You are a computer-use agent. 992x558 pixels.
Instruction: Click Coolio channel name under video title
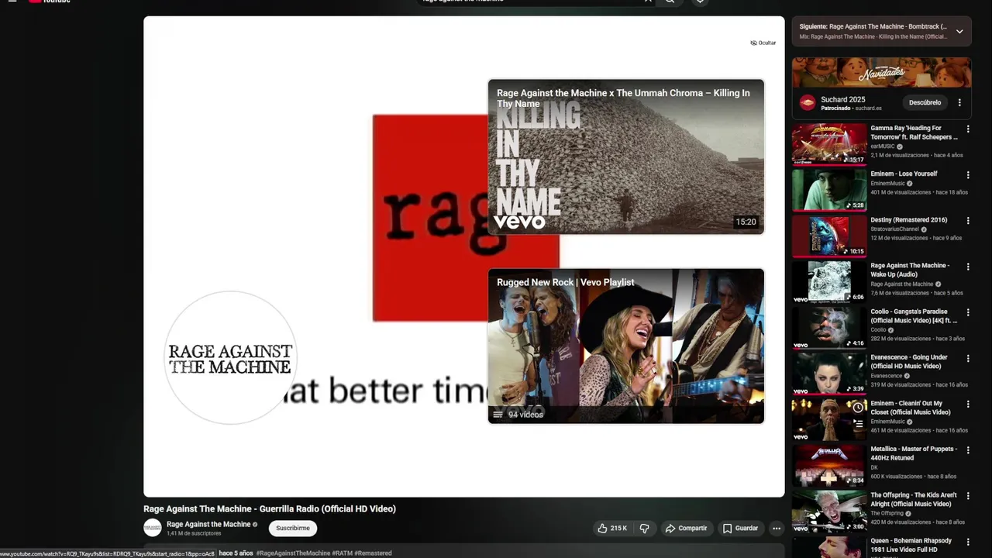coord(878,330)
